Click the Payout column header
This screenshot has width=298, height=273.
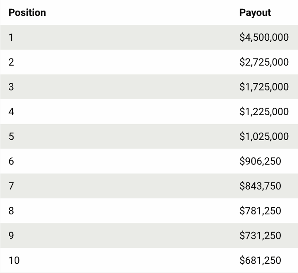[255, 12]
